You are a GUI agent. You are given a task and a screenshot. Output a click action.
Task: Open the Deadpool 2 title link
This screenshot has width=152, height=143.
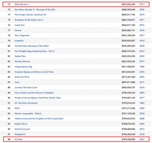click(20, 135)
